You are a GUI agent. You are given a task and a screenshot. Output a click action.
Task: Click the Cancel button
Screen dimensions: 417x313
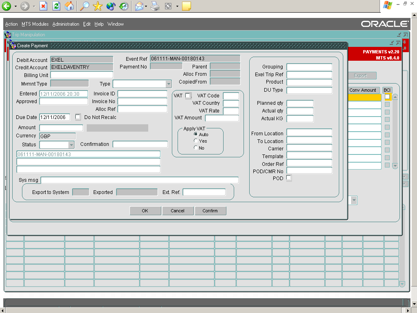pyautogui.click(x=178, y=211)
